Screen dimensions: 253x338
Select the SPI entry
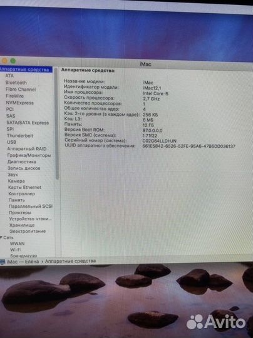10,129
